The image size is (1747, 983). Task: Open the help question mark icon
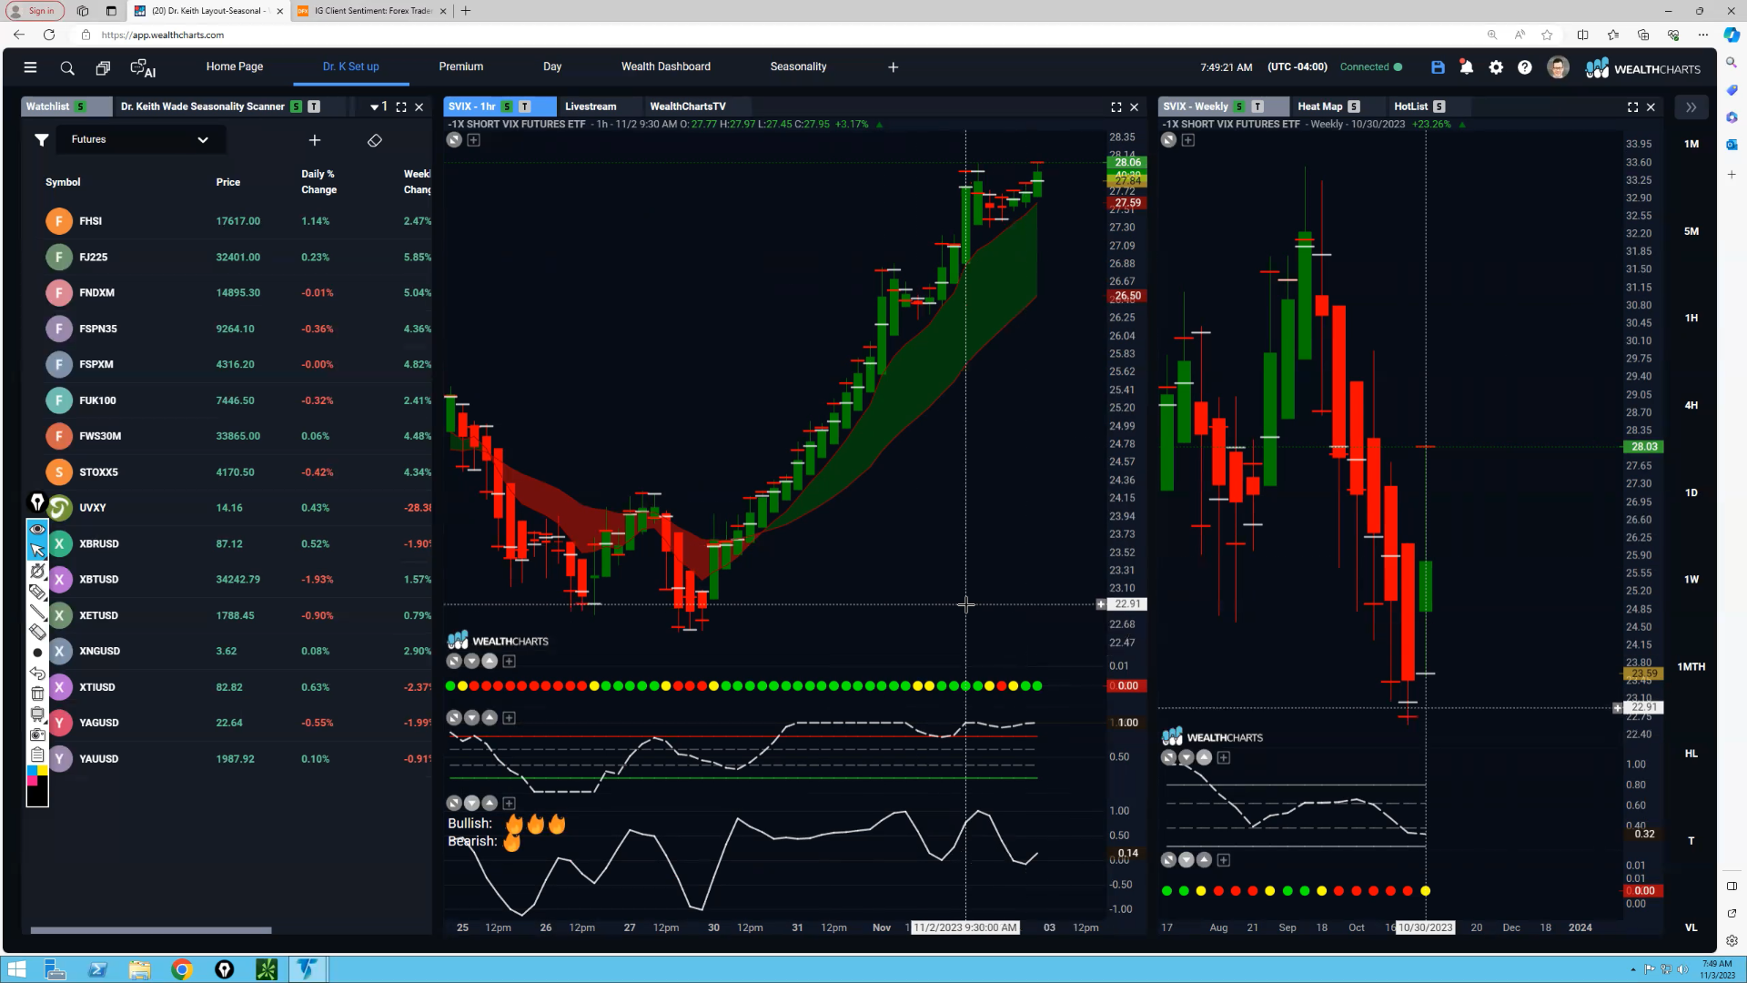(1525, 67)
